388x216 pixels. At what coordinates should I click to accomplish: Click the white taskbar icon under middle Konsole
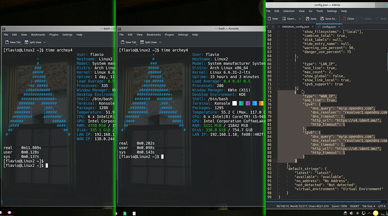pos(134,214)
